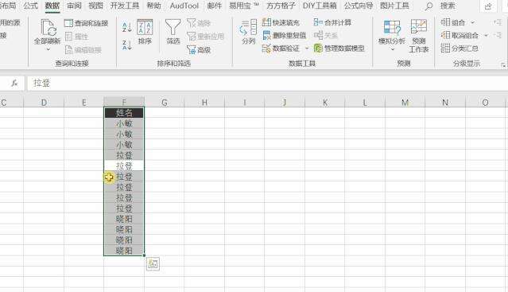
Task: Create a 预测工作表 forecast sheet
Action: [x=419, y=37]
